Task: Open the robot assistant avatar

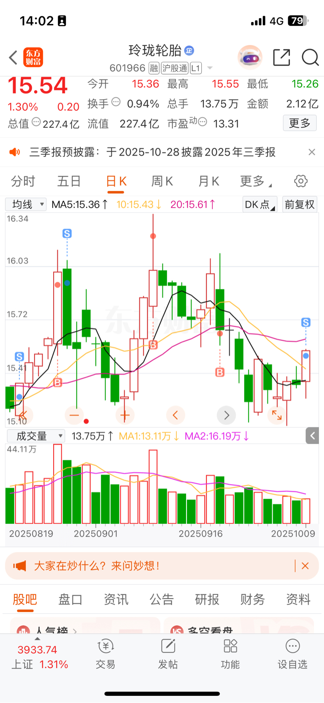Action: point(250,57)
